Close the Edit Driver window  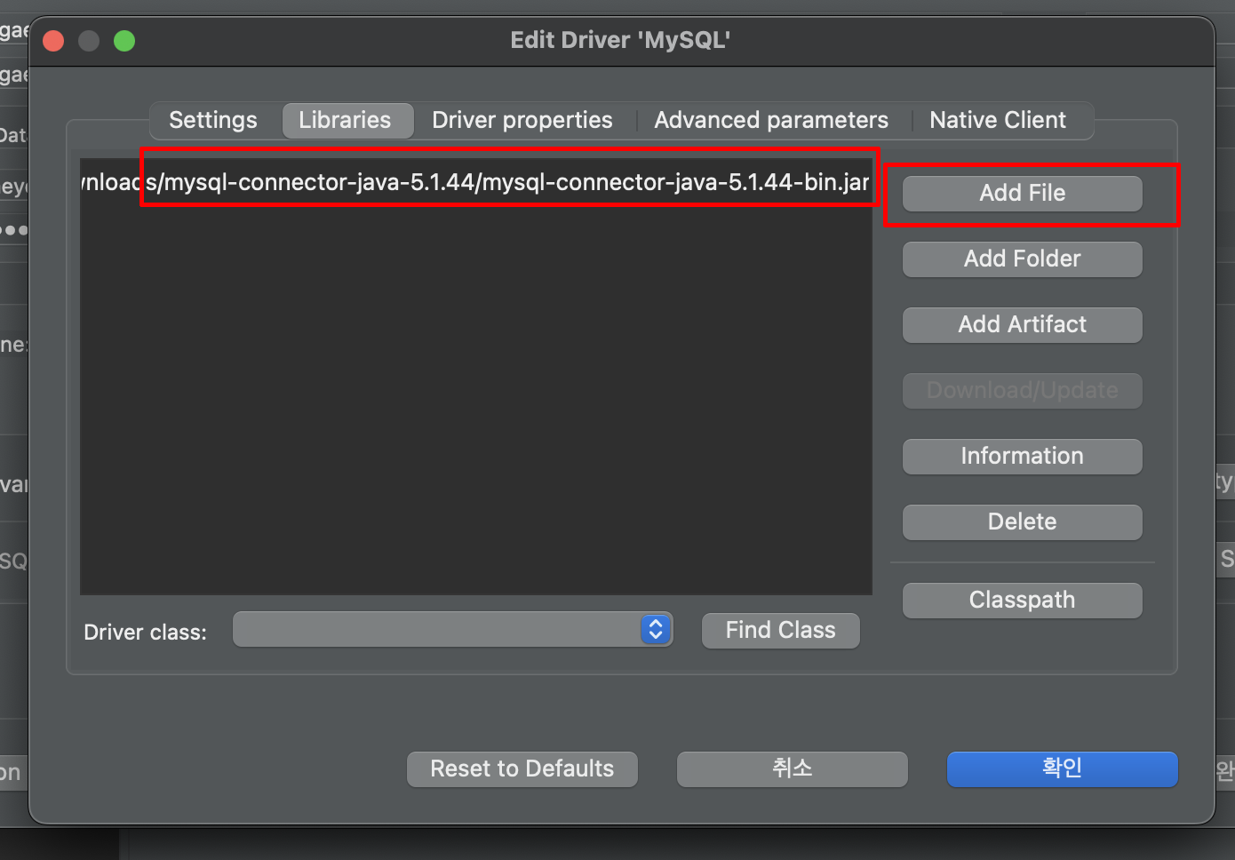point(53,41)
